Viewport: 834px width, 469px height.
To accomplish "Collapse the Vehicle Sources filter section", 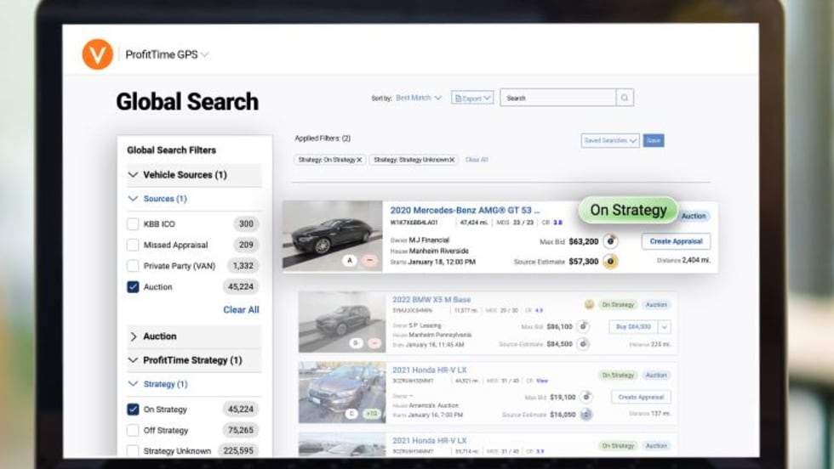I will 134,175.
